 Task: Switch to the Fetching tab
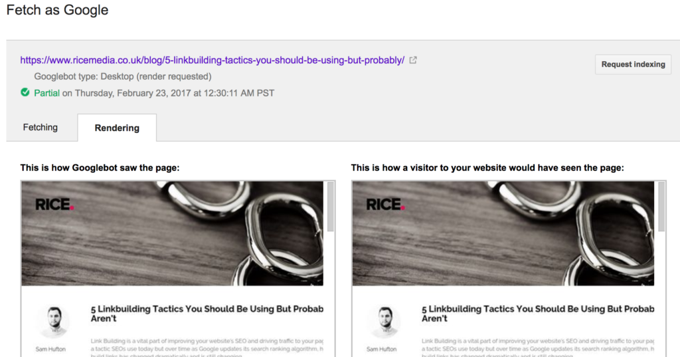[x=41, y=127]
